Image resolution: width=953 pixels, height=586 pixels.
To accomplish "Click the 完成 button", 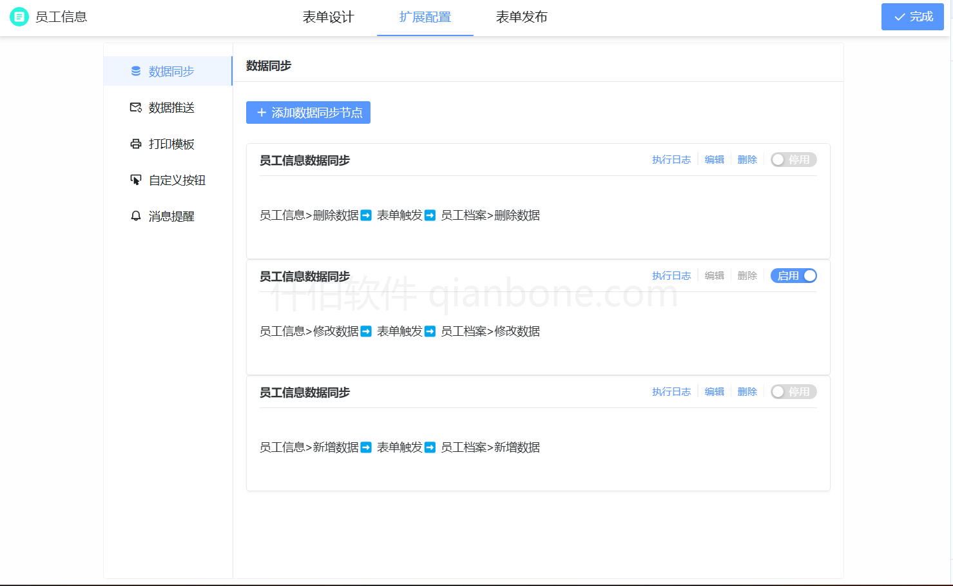I will [x=912, y=17].
